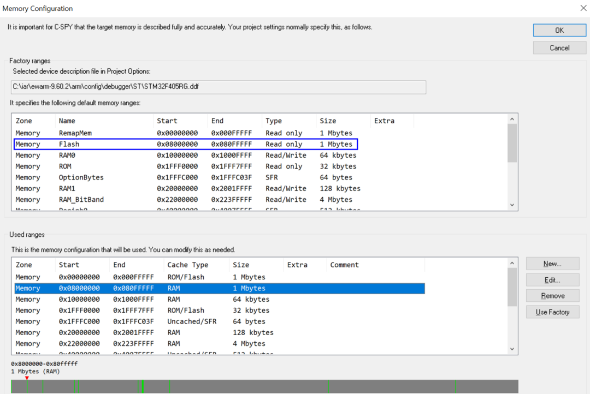The width and height of the screenshot is (590, 394).
Task: Click Factory ranges Start column header
Action: [180, 121]
